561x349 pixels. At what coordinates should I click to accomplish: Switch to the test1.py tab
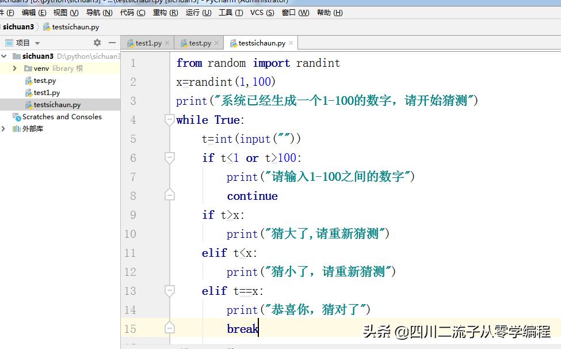(147, 42)
